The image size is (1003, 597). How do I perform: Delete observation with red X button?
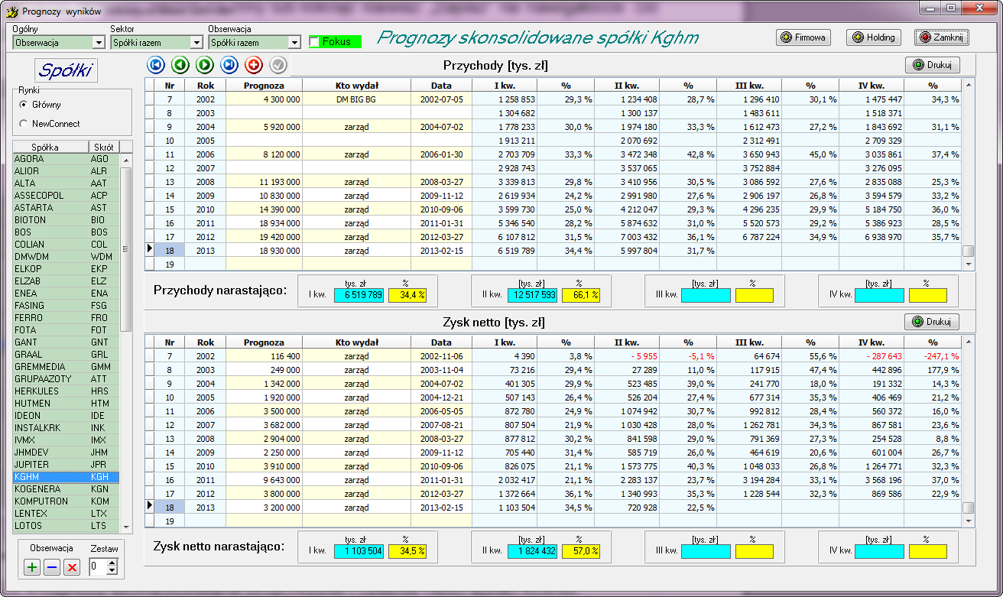(x=72, y=566)
